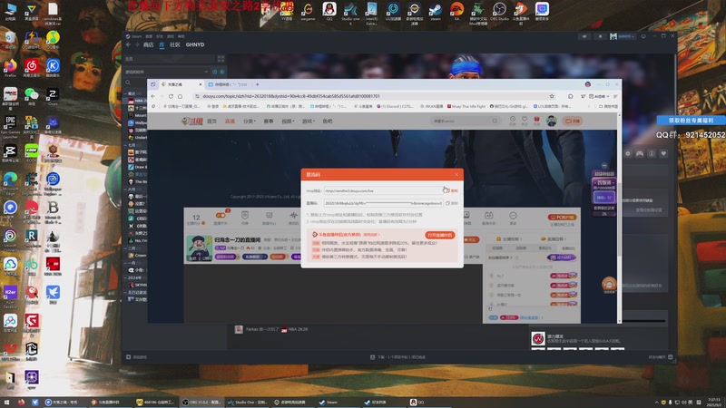Open the browser home page icon
Viewport: 726px width, 408px height.
[x=180, y=96]
